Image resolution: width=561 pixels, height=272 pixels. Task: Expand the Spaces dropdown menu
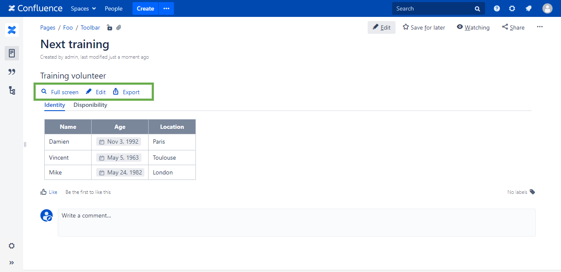(83, 8)
